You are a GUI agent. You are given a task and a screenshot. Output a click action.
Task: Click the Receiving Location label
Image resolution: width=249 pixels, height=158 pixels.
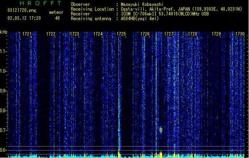point(92,9)
